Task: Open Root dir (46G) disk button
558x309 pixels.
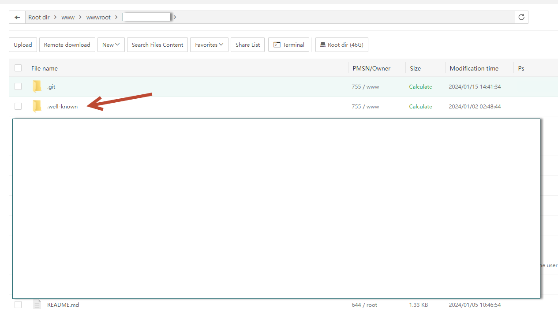Action: click(342, 45)
